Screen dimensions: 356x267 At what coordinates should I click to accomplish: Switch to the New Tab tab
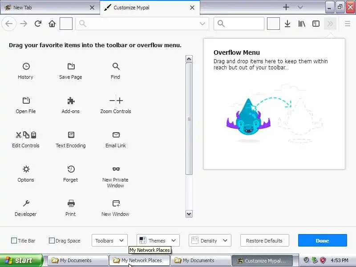tap(45, 8)
